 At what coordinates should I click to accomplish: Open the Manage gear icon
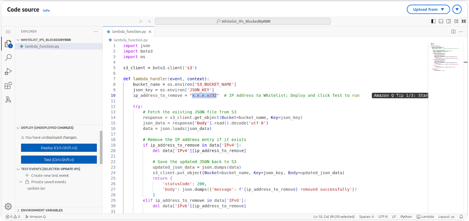point(8,206)
